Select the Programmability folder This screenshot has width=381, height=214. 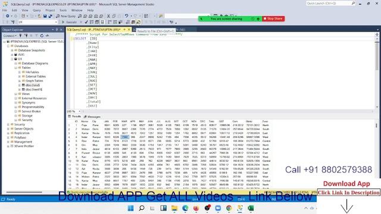pyautogui.click(x=33, y=107)
